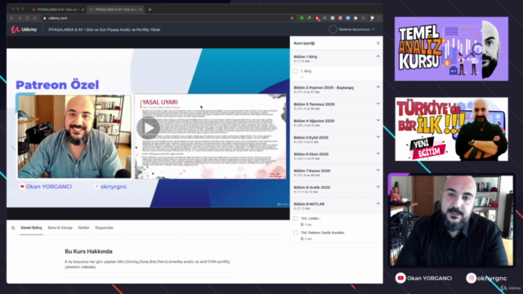Open the Duyurular tab
Screen dimensions: 523x294
(x=105, y=228)
